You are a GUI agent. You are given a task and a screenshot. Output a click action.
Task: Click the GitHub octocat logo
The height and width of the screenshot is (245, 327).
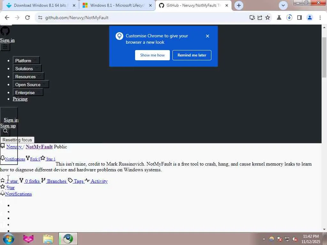5,31
